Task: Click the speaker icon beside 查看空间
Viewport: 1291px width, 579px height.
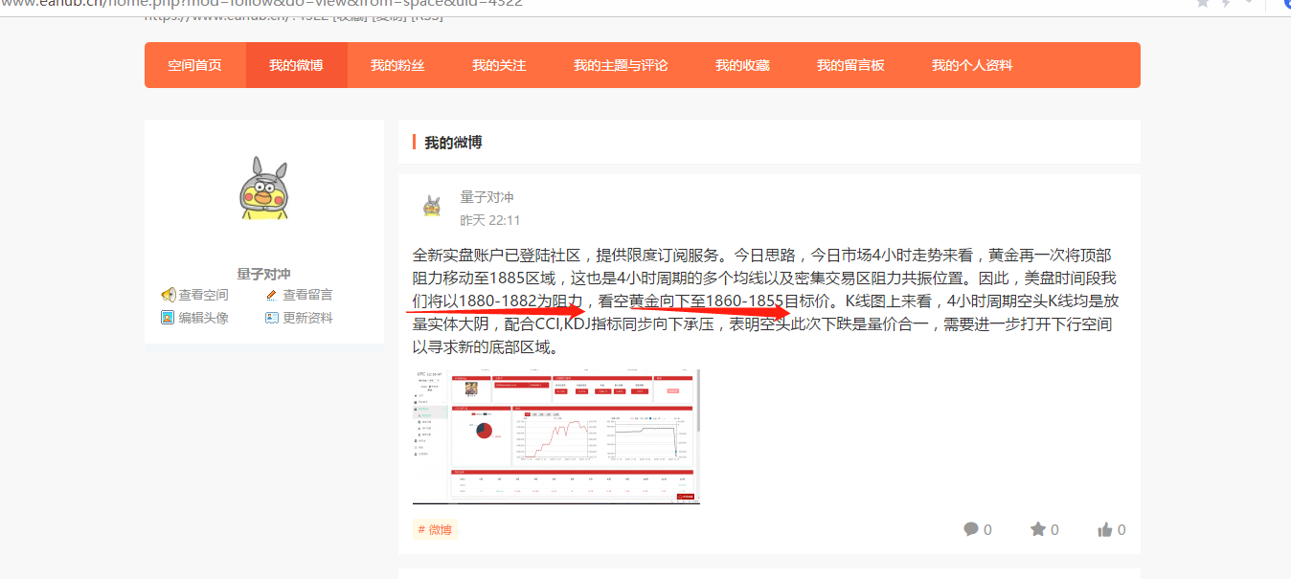Action: [168, 295]
